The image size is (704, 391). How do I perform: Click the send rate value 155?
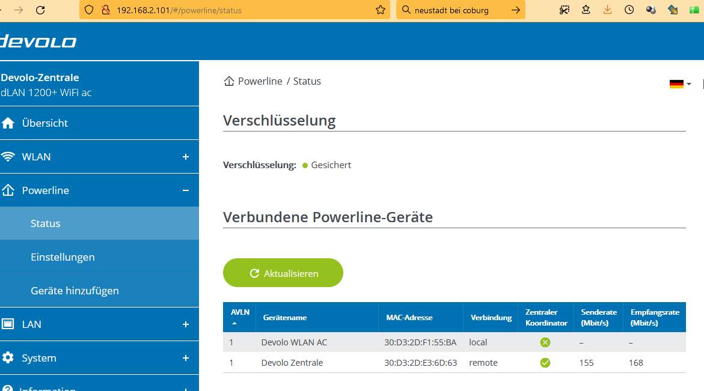point(586,363)
